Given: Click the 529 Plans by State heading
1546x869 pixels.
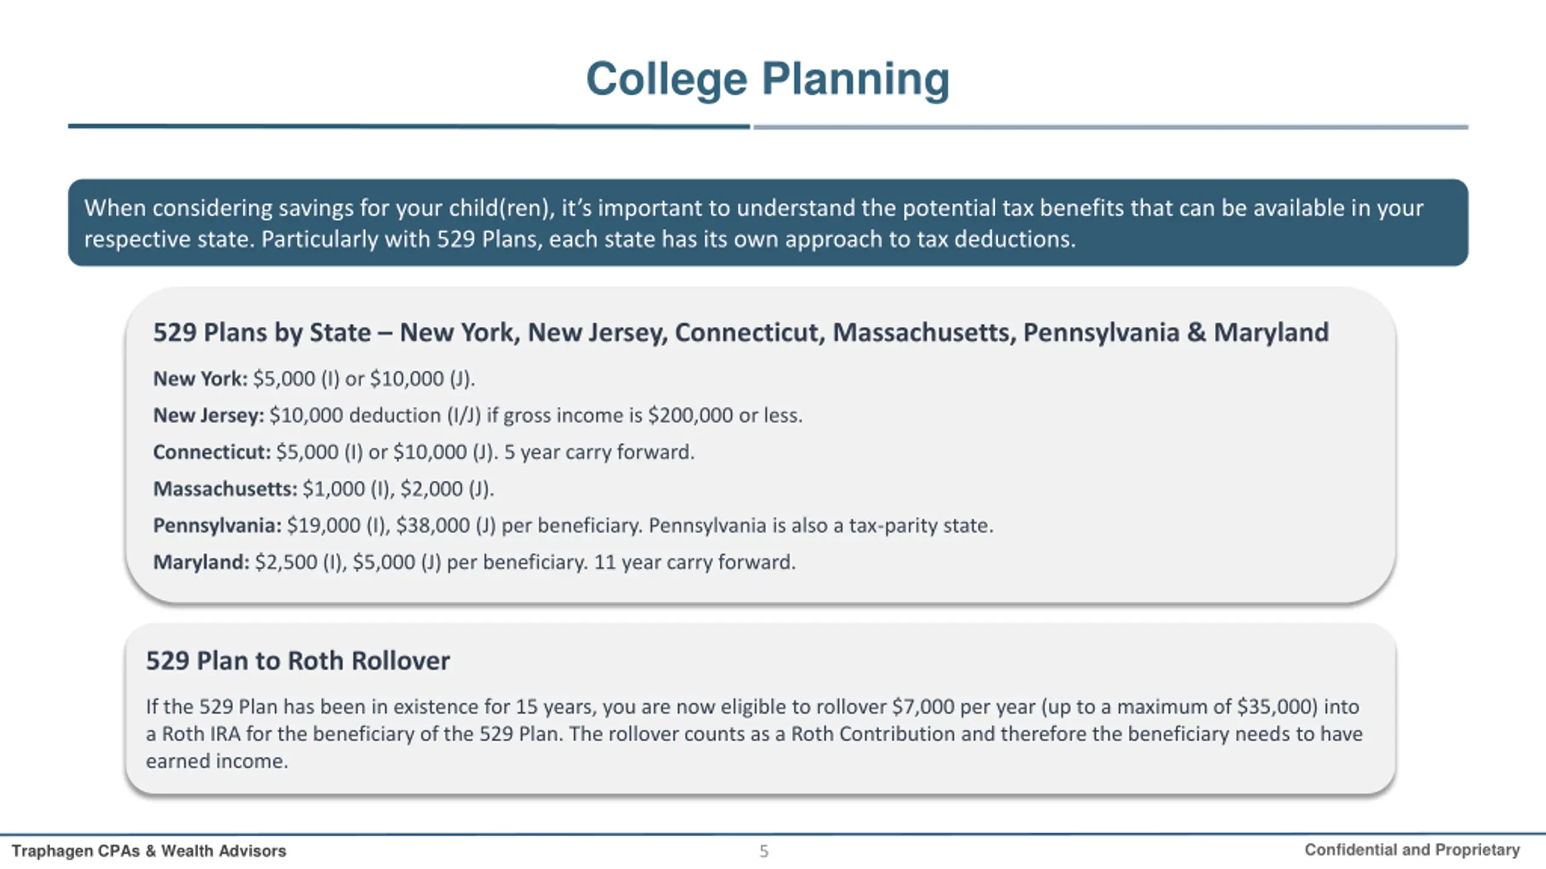Looking at the screenshot, I should [x=741, y=333].
